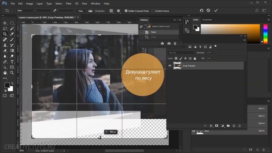Select the Pen tool
Viewport: 272px width, 153px height.
(5, 62)
